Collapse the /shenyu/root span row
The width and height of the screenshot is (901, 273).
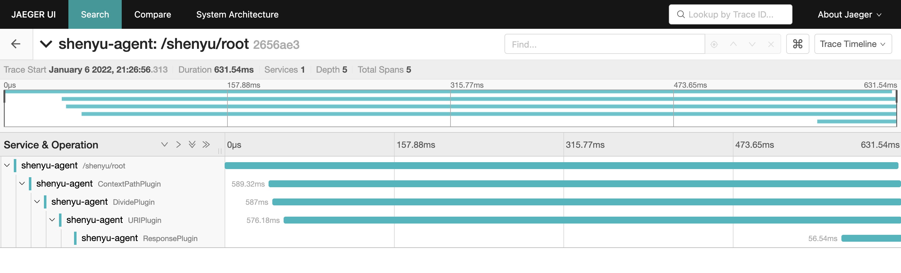pyautogui.click(x=7, y=166)
